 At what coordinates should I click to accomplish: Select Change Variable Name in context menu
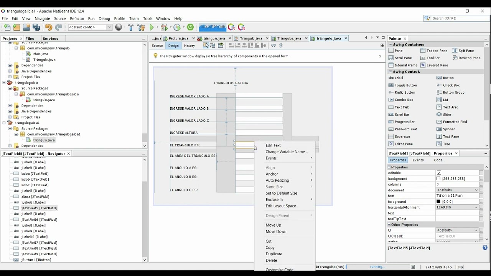point(287,152)
